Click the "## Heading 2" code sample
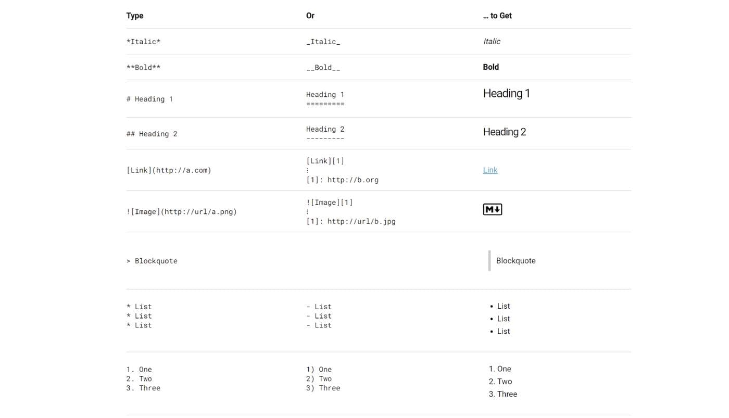Image resolution: width=729 pixels, height=418 pixels. click(152, 134)
